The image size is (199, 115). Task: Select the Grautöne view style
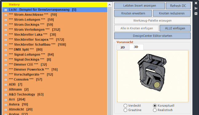125,110
